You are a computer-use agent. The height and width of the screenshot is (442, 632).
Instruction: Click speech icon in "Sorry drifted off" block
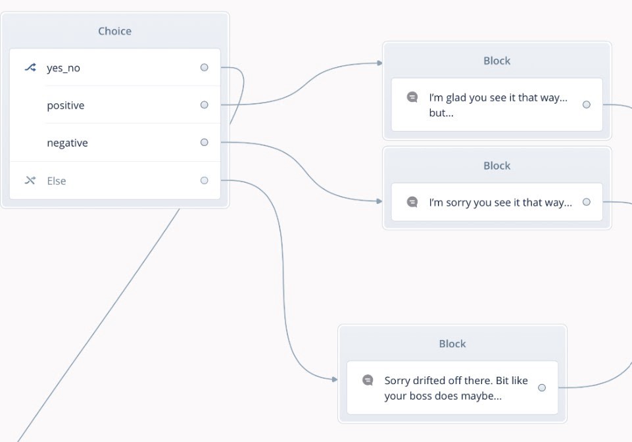(x=368, y=380)
